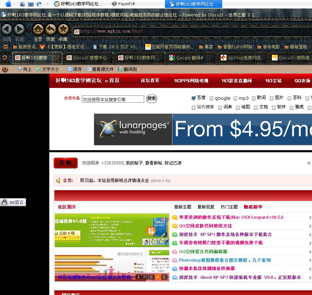Open the 查看新帖 link
312x295 pixels.
[x=153, y=163]
